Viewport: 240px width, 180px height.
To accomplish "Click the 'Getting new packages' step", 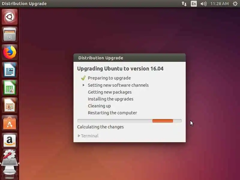I will point(109,92).
